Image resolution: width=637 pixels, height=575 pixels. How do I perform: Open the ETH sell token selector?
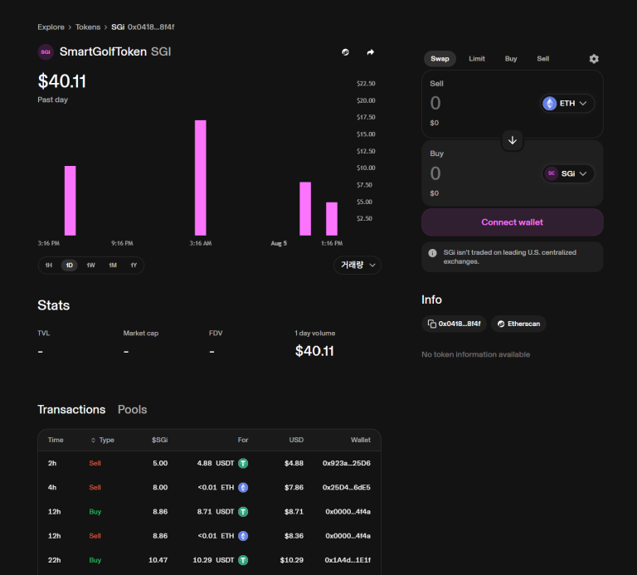pyautogui.click(x=567, y=103)
